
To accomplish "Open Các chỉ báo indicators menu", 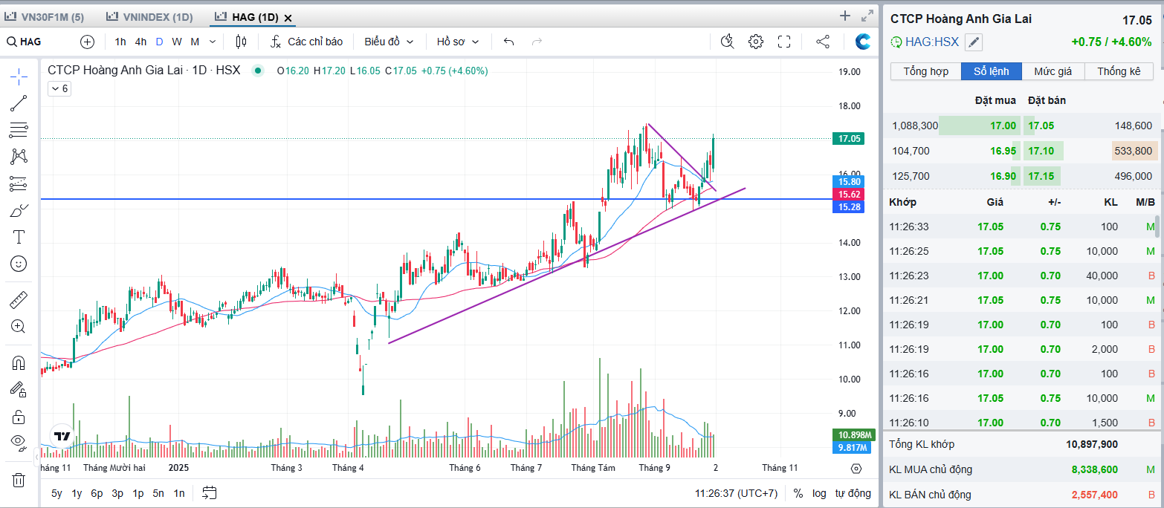I will point(306,42).
